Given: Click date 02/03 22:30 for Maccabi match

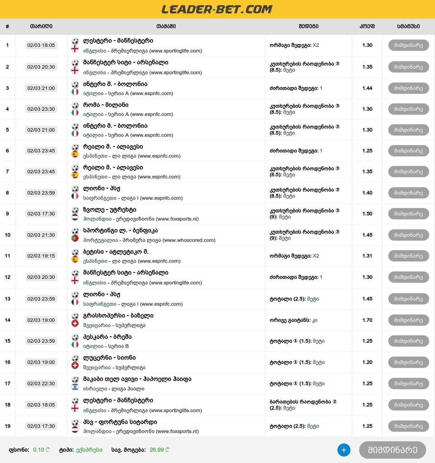Looking at the screenshot, I should tap(41, 383).
